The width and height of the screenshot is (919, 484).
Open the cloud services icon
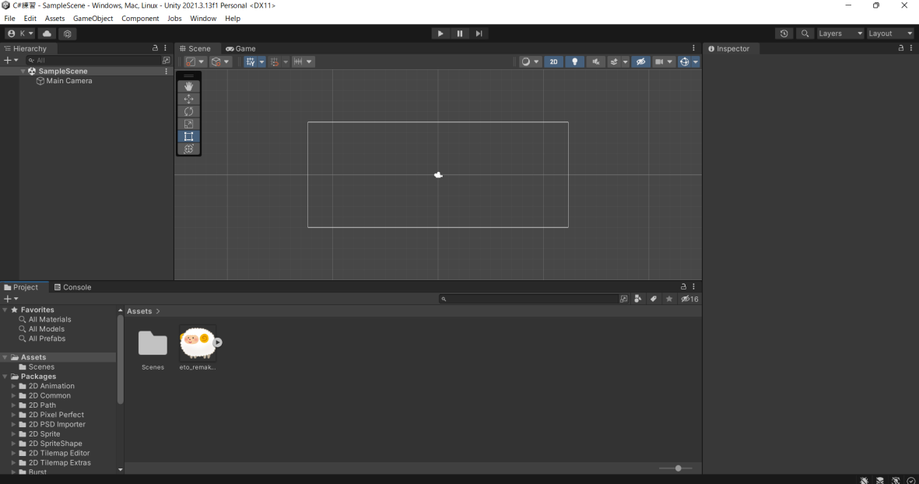[x=47, y=33]
